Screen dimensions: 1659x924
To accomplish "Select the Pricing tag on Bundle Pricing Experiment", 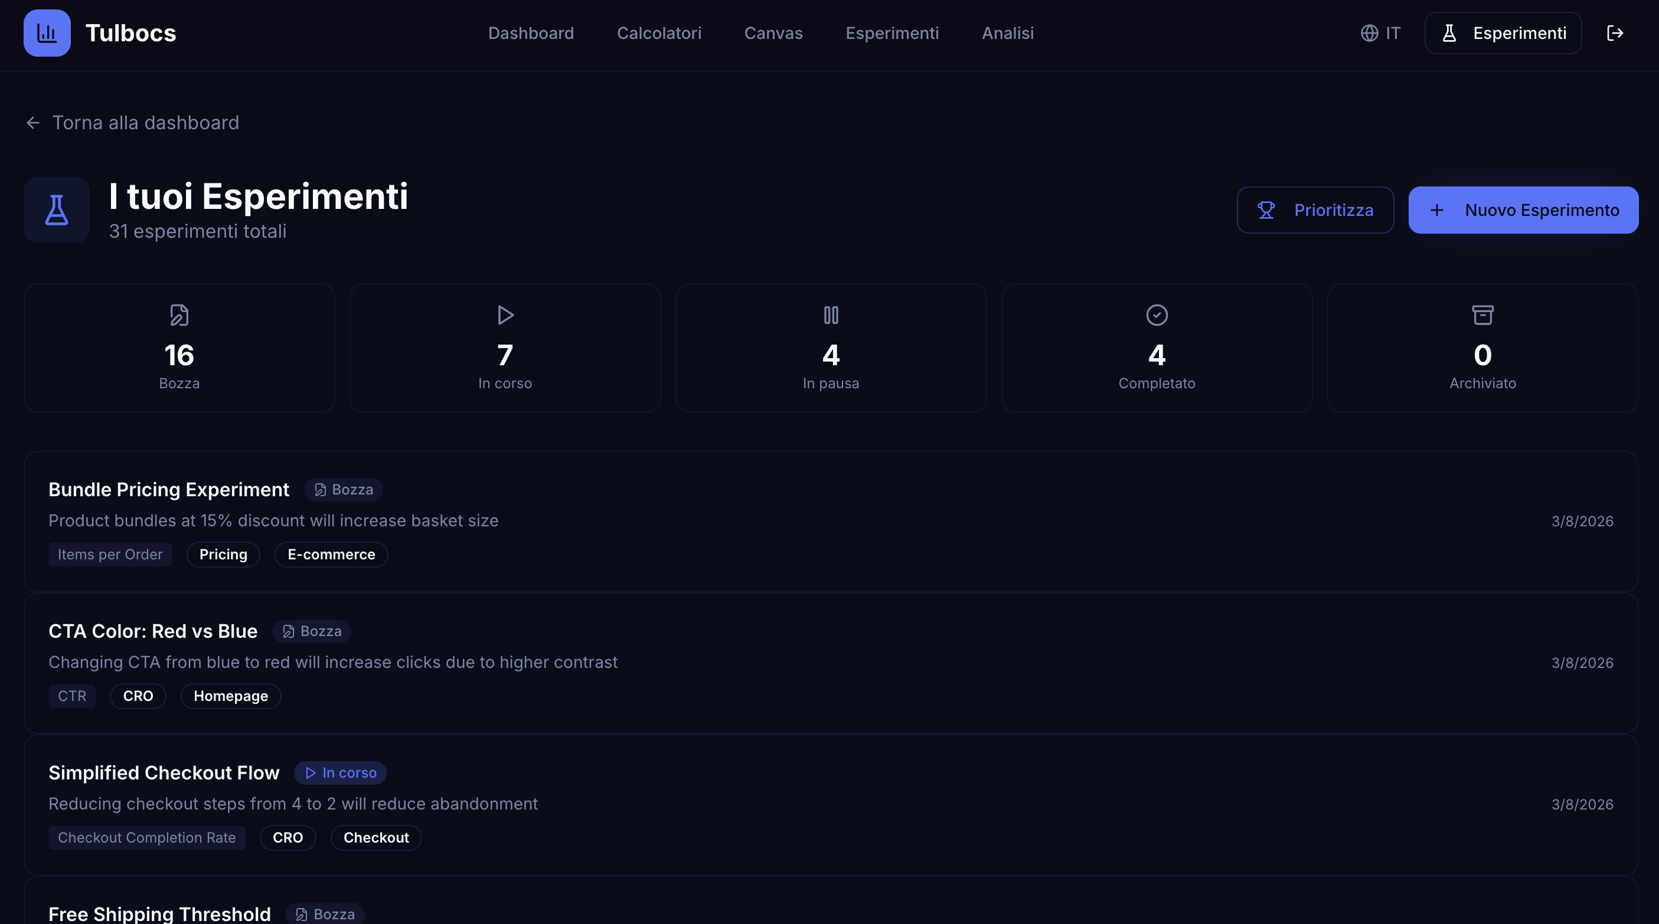I will click(x=223, y=555).
